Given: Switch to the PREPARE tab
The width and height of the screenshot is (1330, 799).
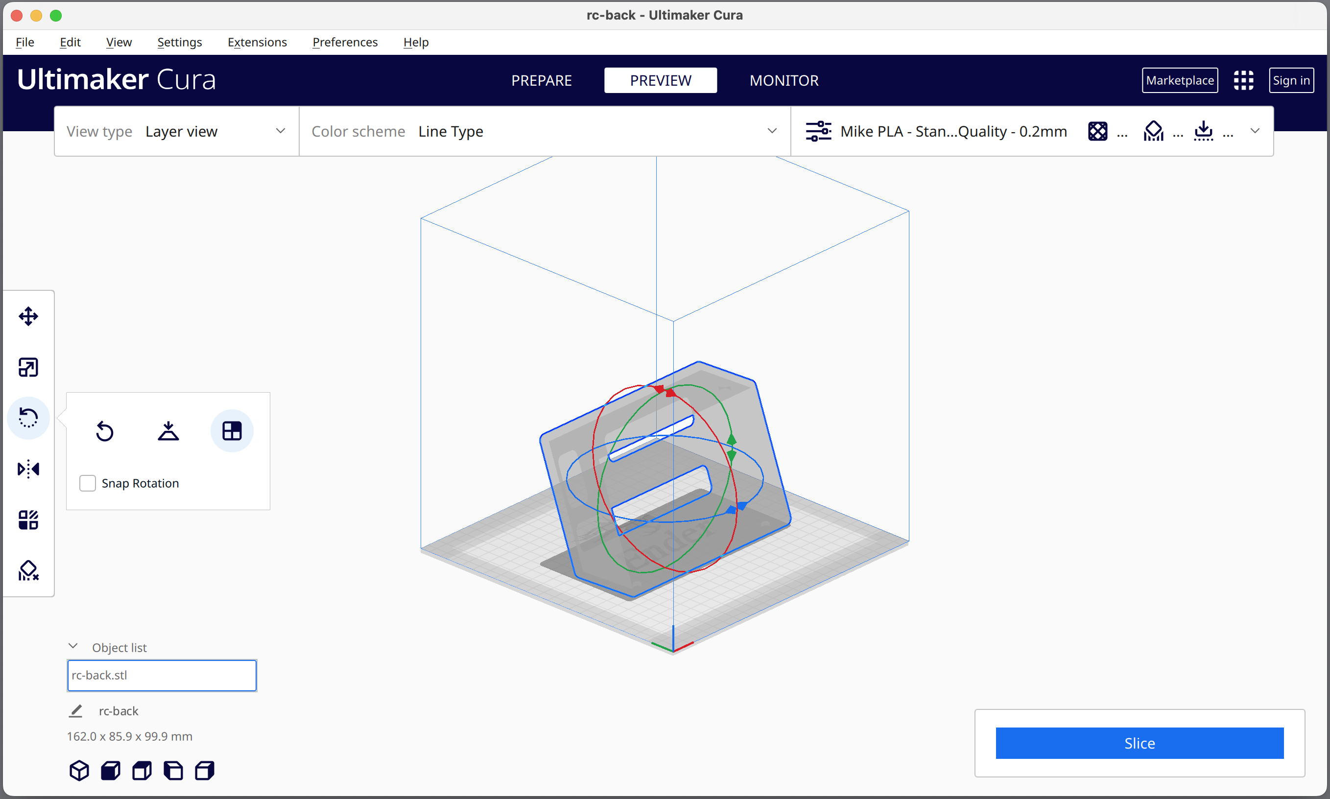Looking at the screenshot, I should pyautogui.click(x=542, y=80).
